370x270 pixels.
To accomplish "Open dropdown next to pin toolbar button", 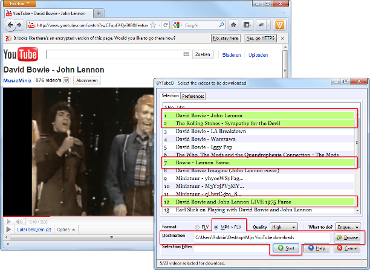I will click(268, 25).
